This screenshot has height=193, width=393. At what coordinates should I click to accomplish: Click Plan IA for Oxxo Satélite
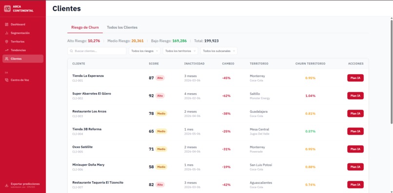point(355,149)
